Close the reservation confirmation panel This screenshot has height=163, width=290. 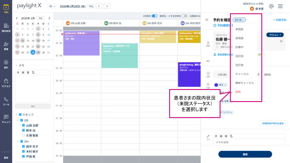coord(207,20)
